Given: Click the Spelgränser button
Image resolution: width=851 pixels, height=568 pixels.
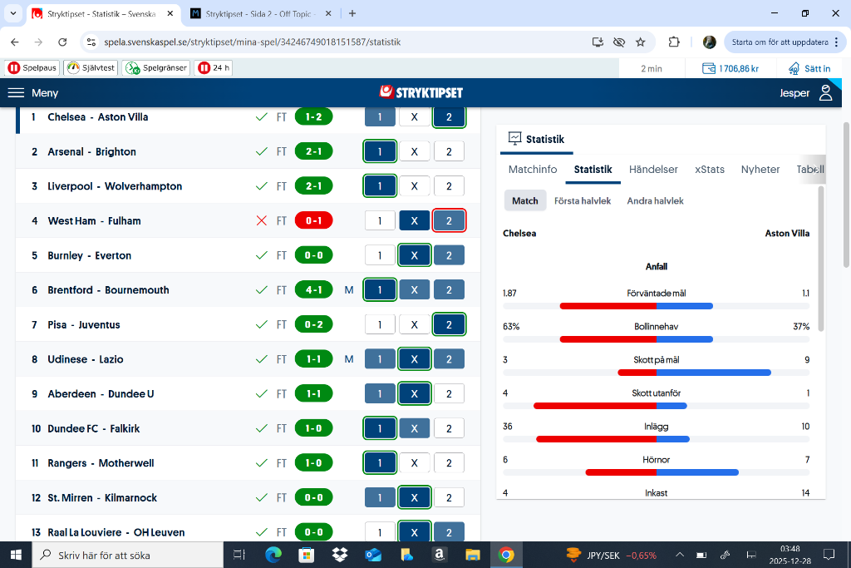Looking at the screenshot, I should [156, 68].
